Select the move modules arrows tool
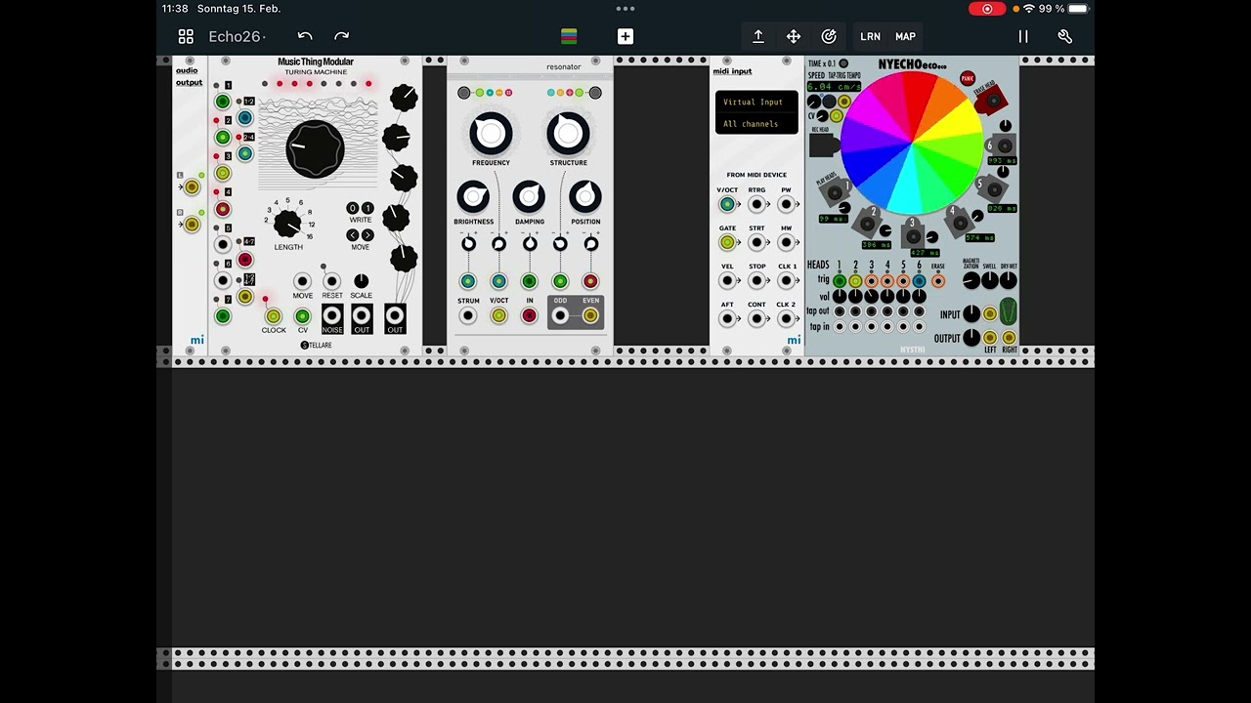The image size is (1251, 703). tap(794, 36)
